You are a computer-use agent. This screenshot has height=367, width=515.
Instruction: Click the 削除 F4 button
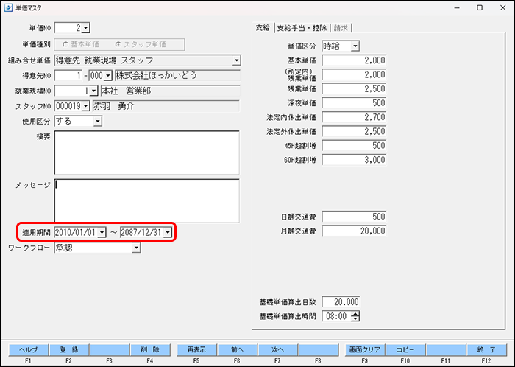click(150, 350)
